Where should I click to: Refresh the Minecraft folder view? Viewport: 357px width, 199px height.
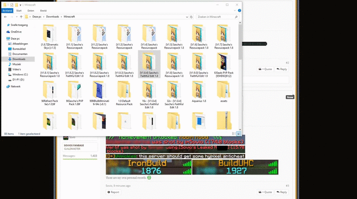coord(191,17)
